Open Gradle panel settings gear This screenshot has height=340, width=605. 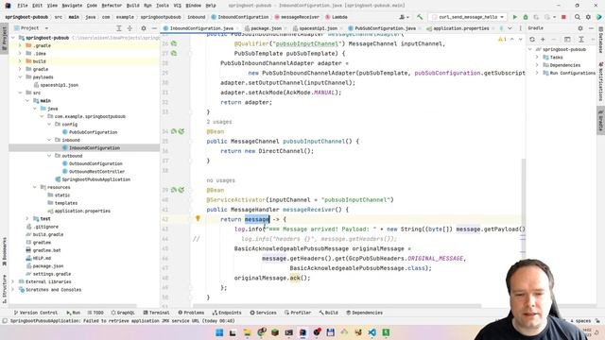point(580,28)
